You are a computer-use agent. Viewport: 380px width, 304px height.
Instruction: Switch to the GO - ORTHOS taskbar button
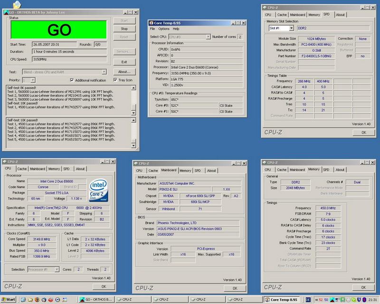(x=96, y=300)
